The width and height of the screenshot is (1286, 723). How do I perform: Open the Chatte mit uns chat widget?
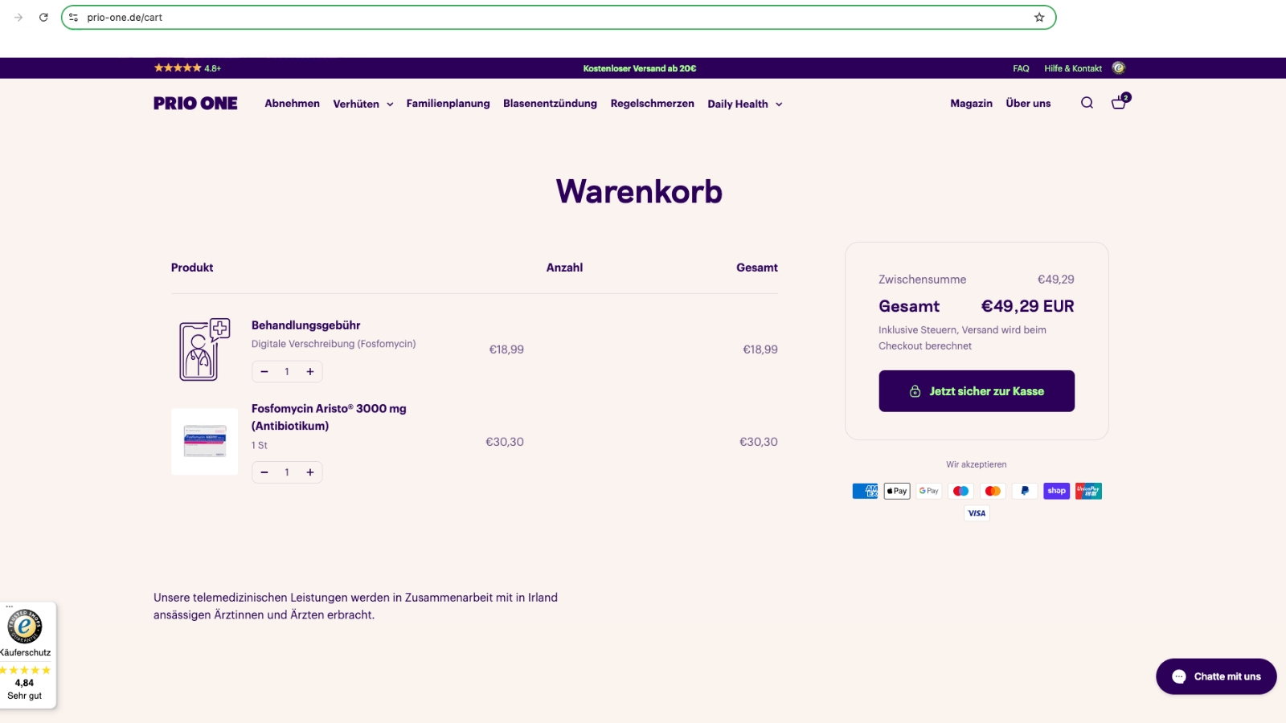(x=1216, y=676)
